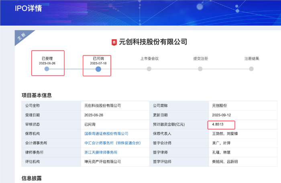
Task: Click the 已受理 stage label
Action: tap(47, 59)
